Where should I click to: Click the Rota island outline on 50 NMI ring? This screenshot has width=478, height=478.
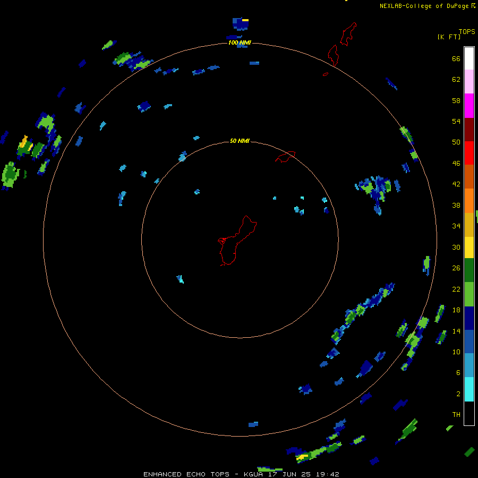tap(285, 156)
